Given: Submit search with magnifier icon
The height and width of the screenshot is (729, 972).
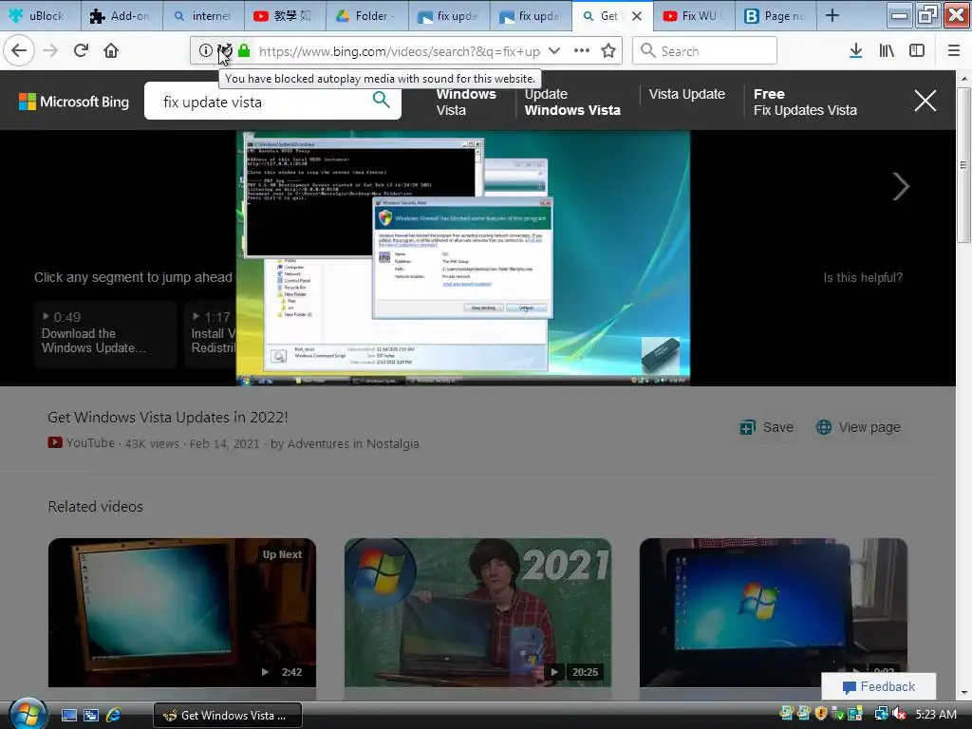Looking at the screenshot, I should click(x=381, y=99).
